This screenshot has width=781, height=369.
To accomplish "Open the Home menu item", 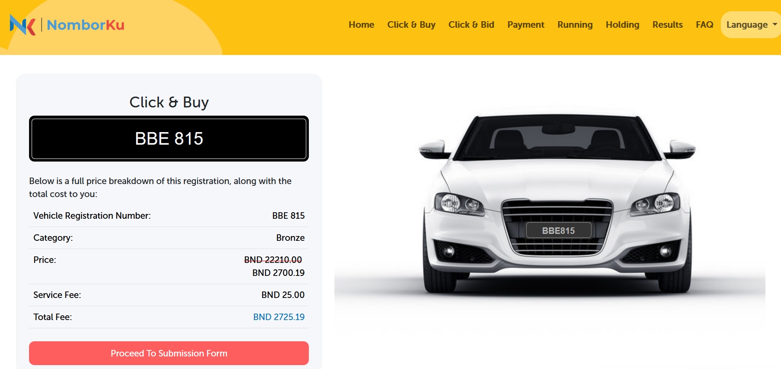I will coord(361,25).
